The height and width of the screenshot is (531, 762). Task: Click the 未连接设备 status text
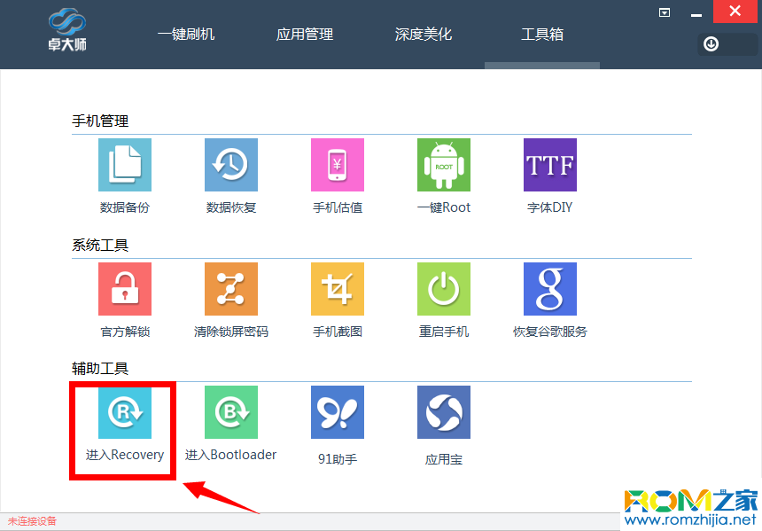(32, 522)
